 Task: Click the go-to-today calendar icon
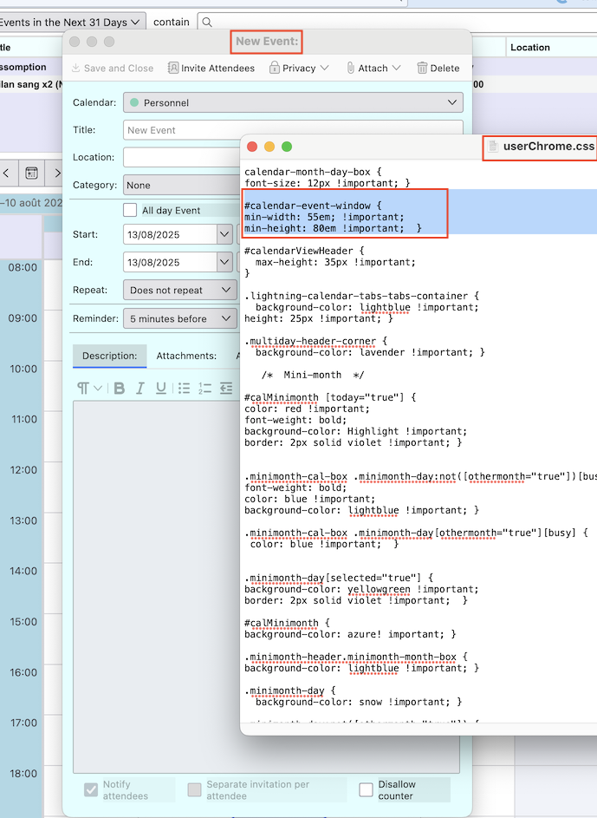(31, 173)
